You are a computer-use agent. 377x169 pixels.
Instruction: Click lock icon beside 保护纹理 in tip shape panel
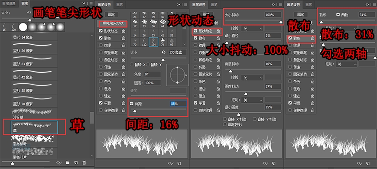tap(123, 110)
